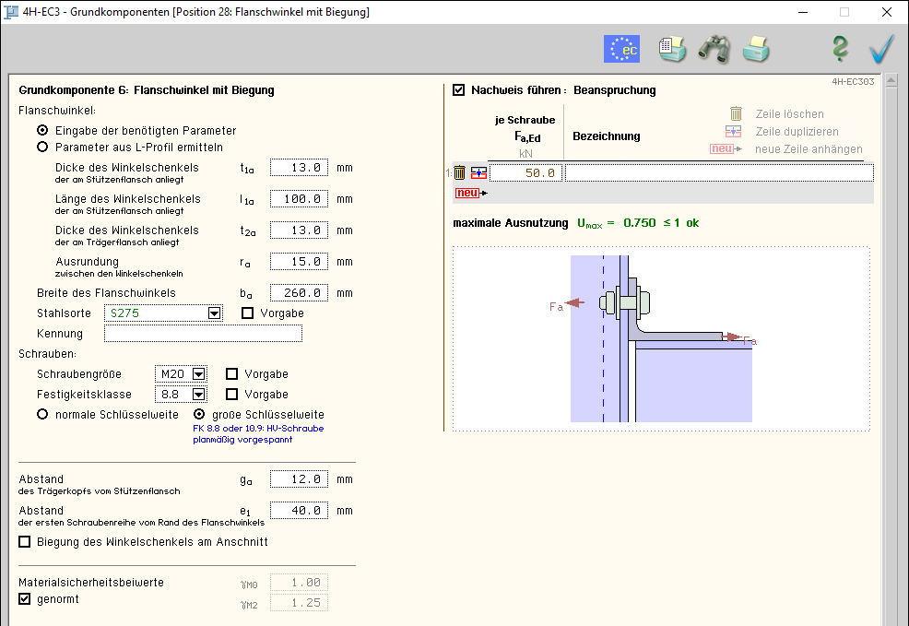
Task: Click the vertical scrollbar up arrow
Action: [891, 81]
